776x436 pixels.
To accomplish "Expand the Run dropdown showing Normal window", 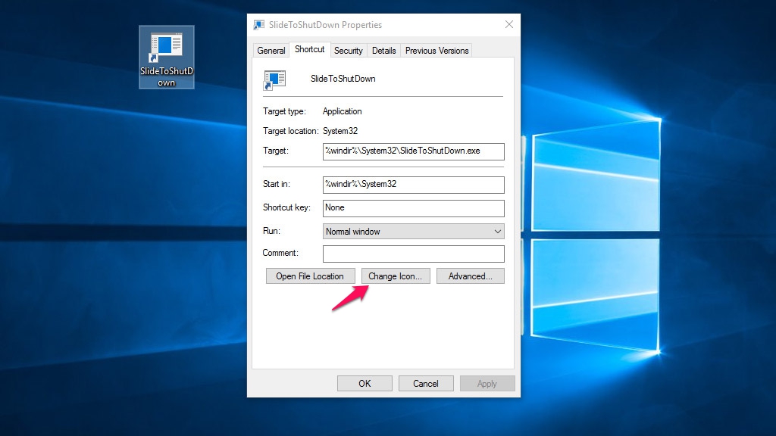I will click(x=413, y=231).
